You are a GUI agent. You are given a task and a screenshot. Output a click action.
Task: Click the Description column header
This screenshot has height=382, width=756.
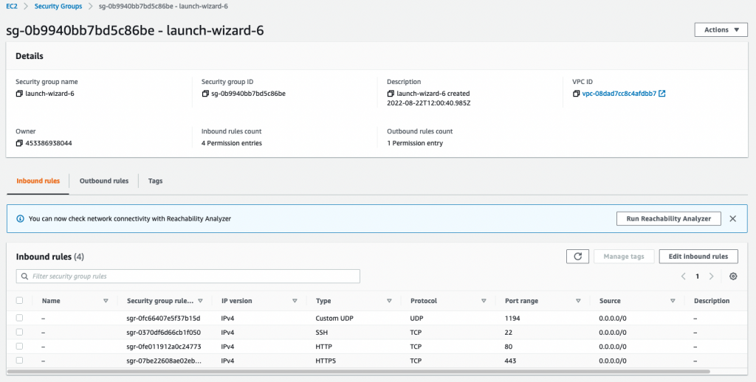712,301
